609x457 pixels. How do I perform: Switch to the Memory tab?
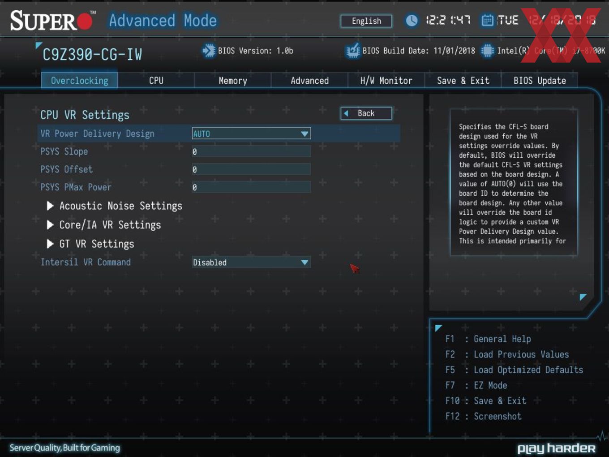click(232, 81)
